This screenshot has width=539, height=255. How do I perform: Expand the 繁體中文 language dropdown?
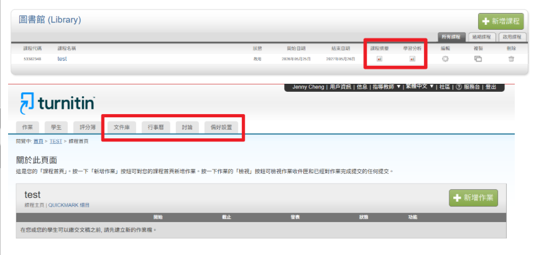tap(420, 87)
